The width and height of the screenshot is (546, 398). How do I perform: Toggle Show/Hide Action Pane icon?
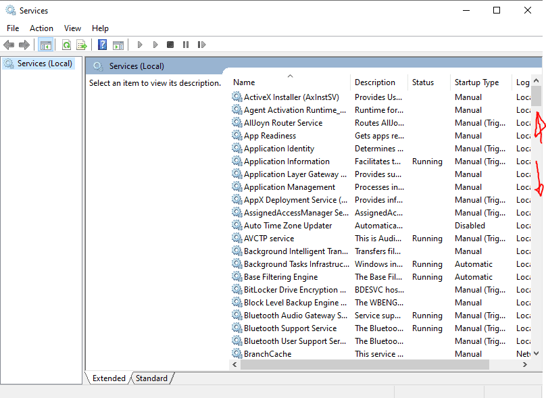coord(118,45)
